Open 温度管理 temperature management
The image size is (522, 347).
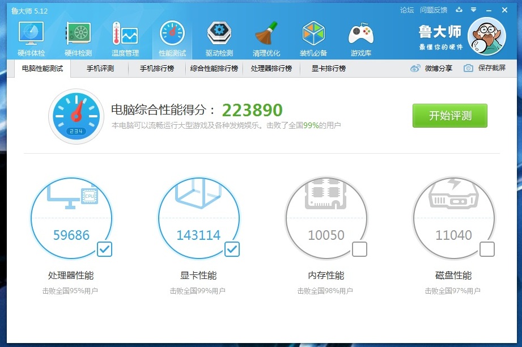pos(125,39)
